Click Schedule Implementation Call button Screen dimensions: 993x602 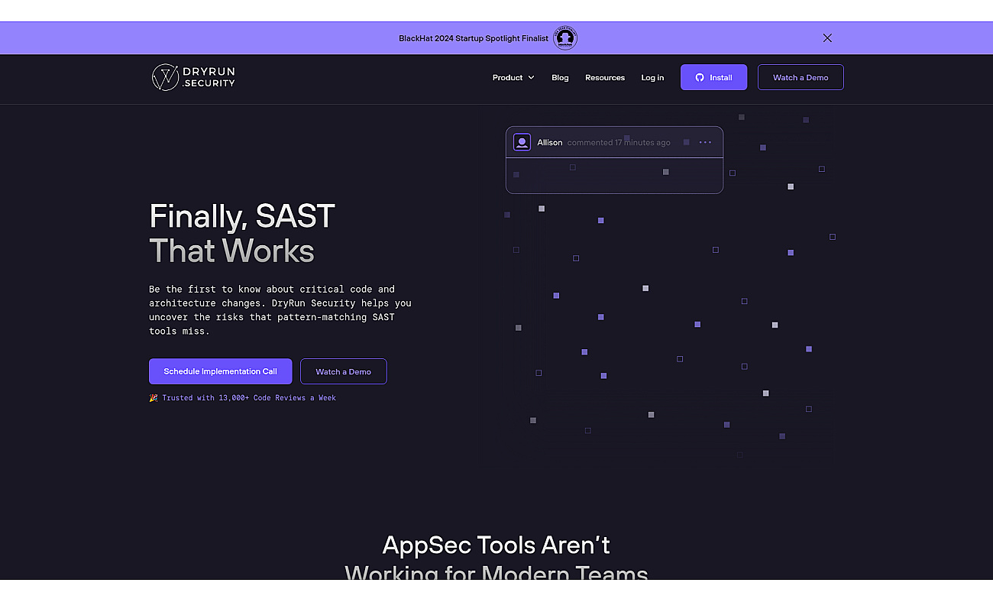coord(220,371)
